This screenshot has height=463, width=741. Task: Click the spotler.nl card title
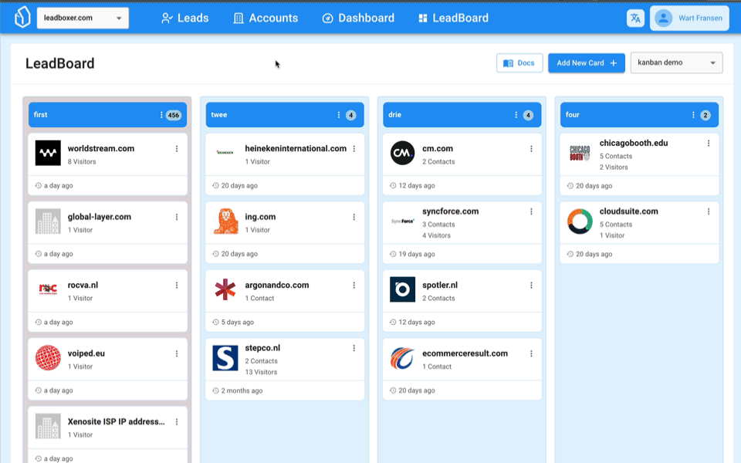pyautogui.click(x=440, y=285)
